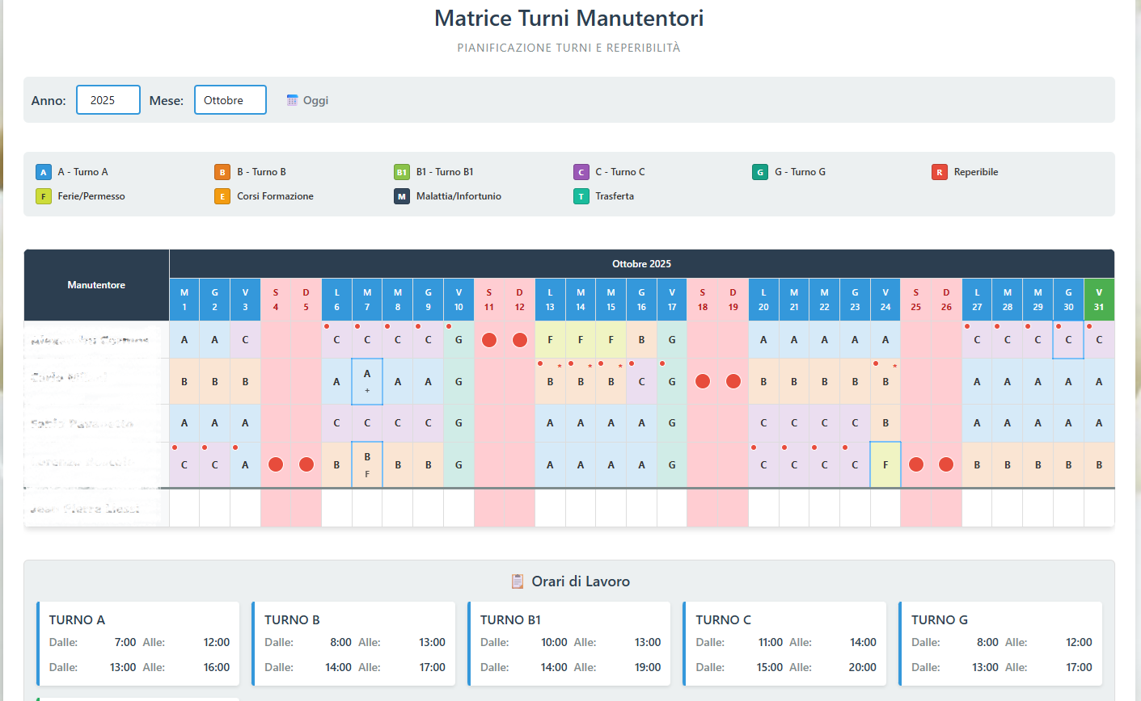Click the E Corsi Formazione legend icon
This screenshot has height=701, width=1141.
click(x=222, y=195)
